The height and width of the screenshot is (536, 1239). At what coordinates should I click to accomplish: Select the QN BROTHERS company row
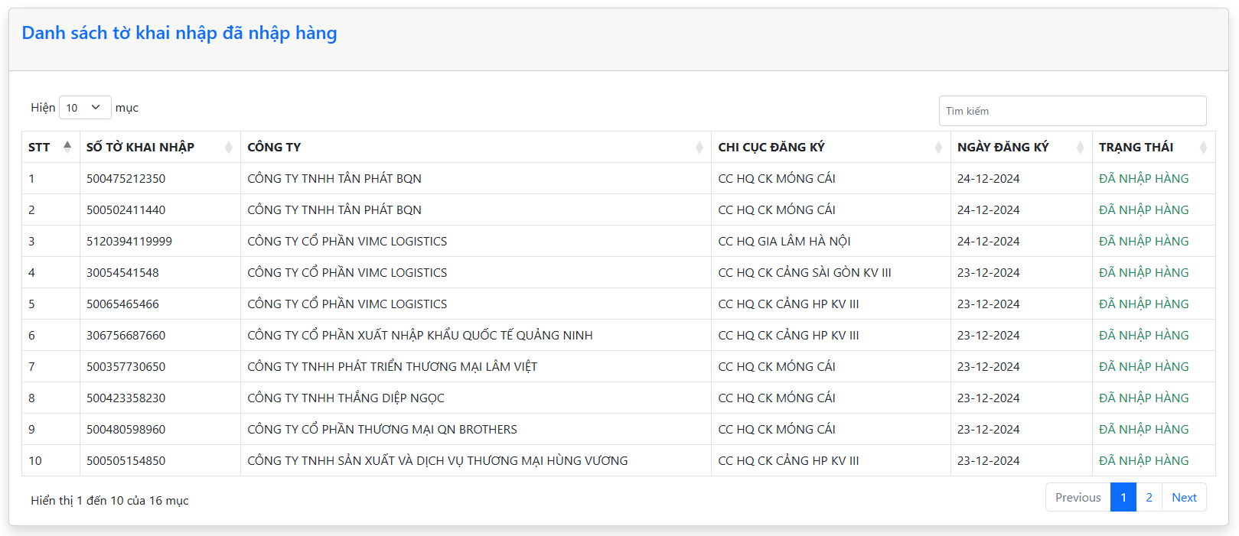pos(382,430)
